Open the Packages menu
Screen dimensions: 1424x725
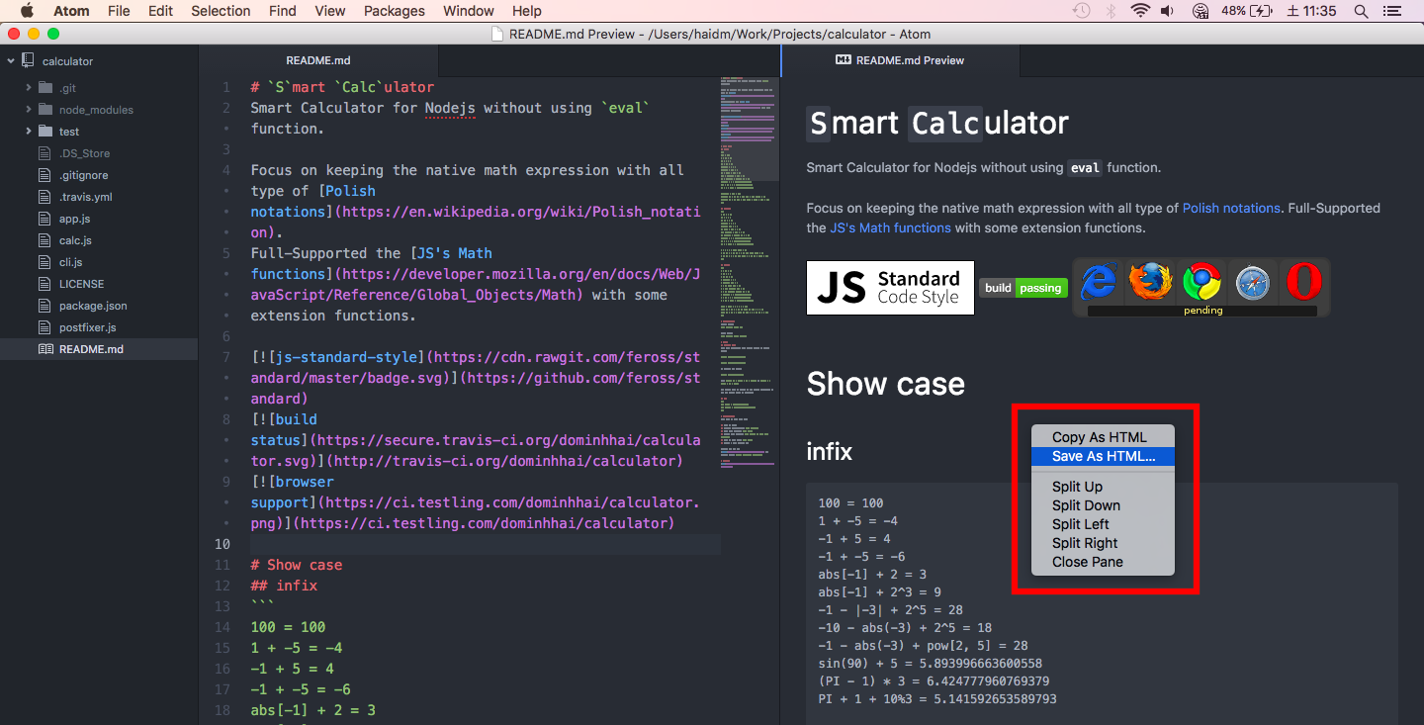pyautogui.click(x=395, y=11)
